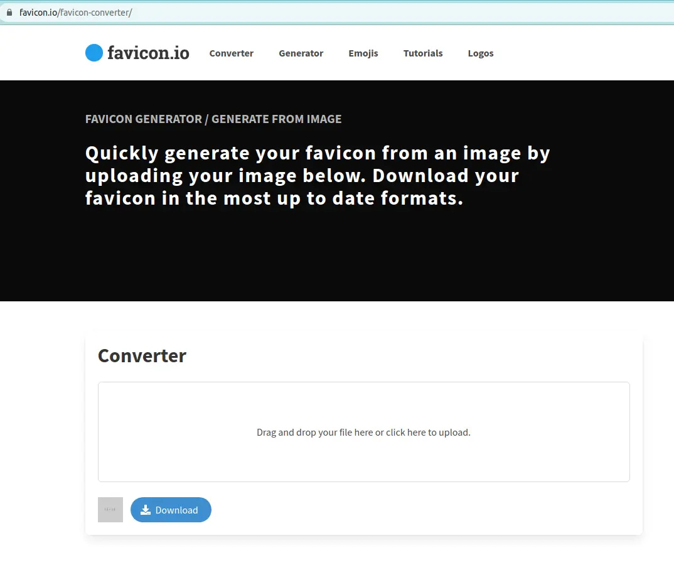
Task: Click the favicon.io wordmark text
Action: pos(148,53)
